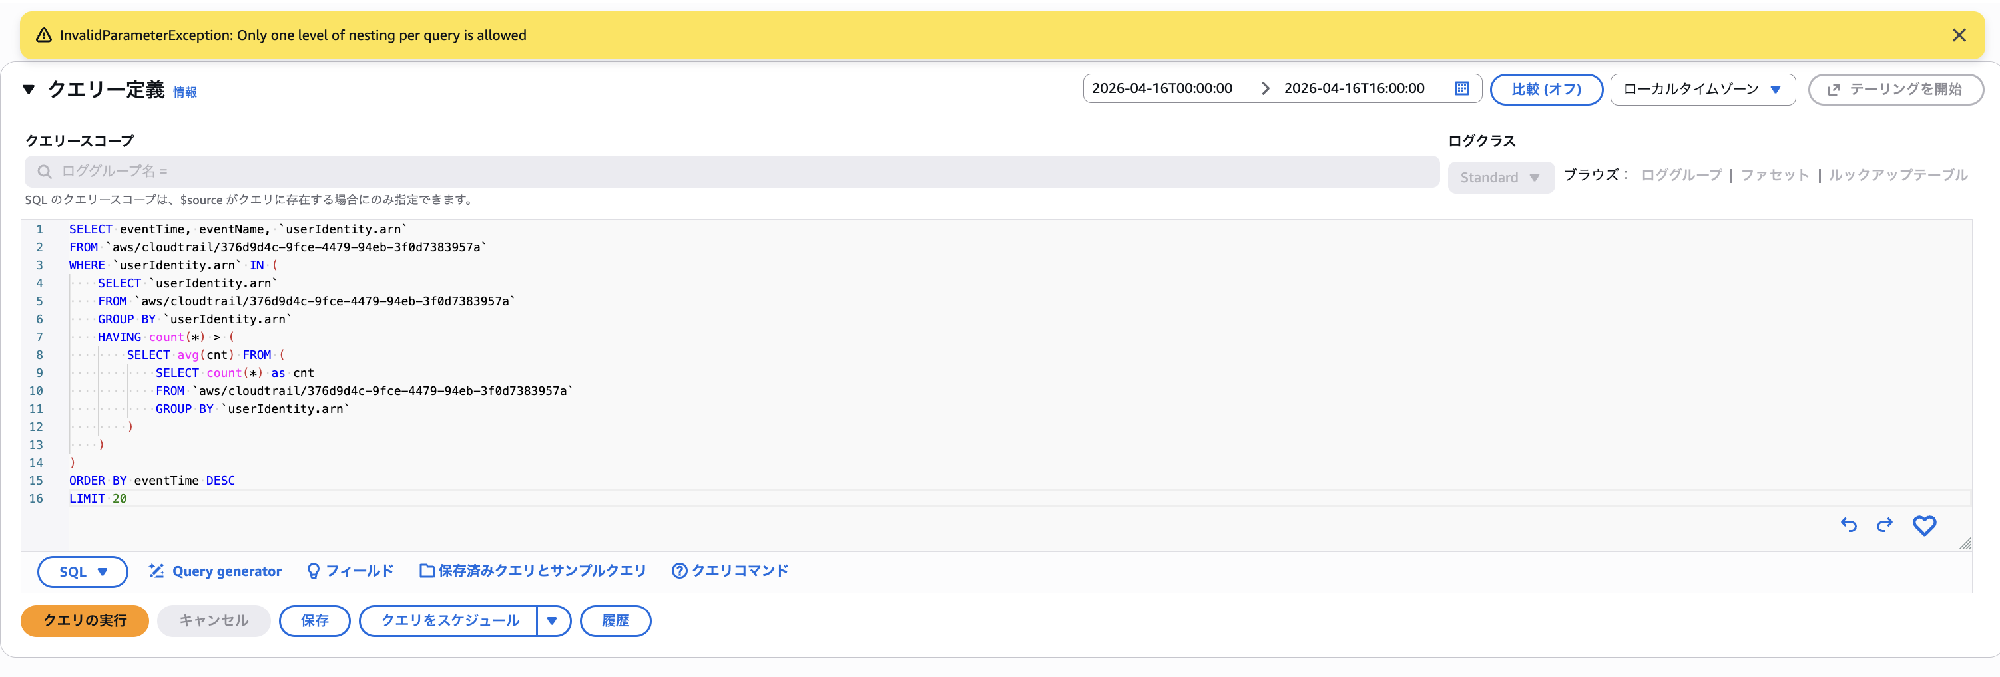Click 'SELECT count(*) as cnt' line
This screenshot has width=2000, height=677.
pos(235,373)
